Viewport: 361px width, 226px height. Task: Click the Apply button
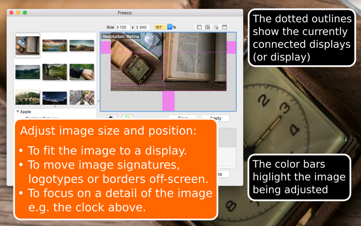[215, 118]
